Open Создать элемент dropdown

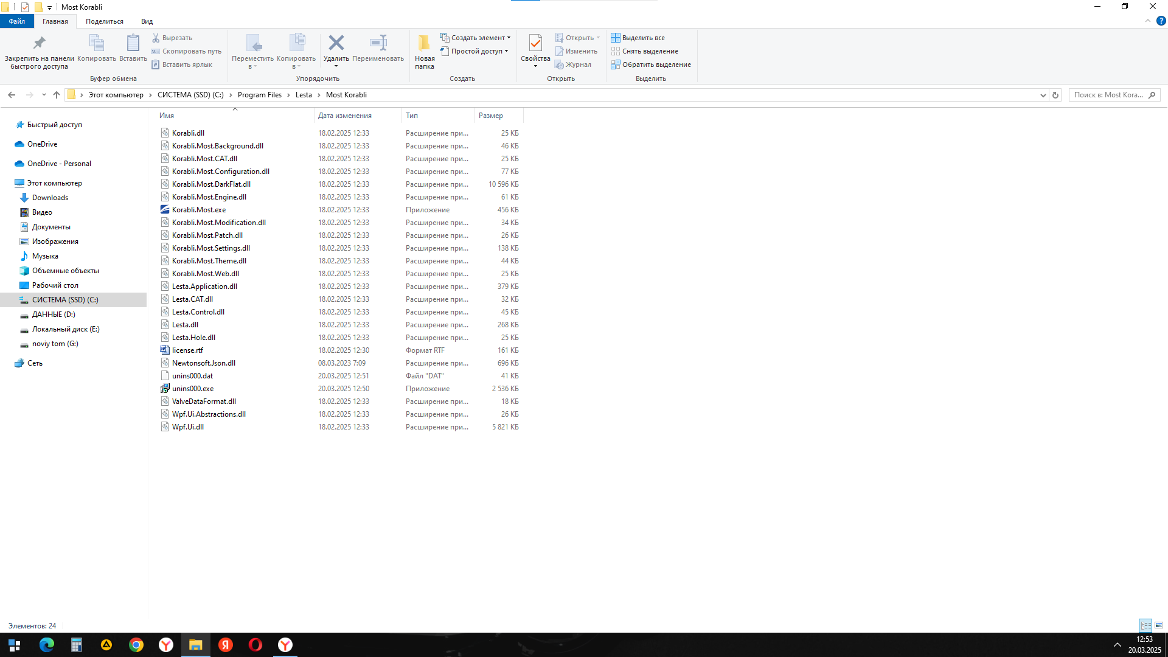coord(476,38)
